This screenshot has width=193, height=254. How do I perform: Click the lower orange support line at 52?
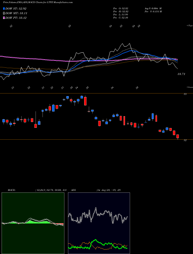[96, 139]
